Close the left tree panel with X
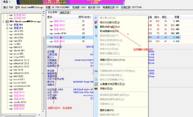 click(x=44, y=11)
